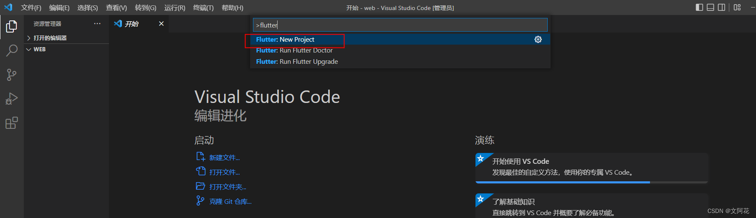This screenshot has width=756, height=218.
Task: Open the Search view in activity bar
Action: coord(12,51)
